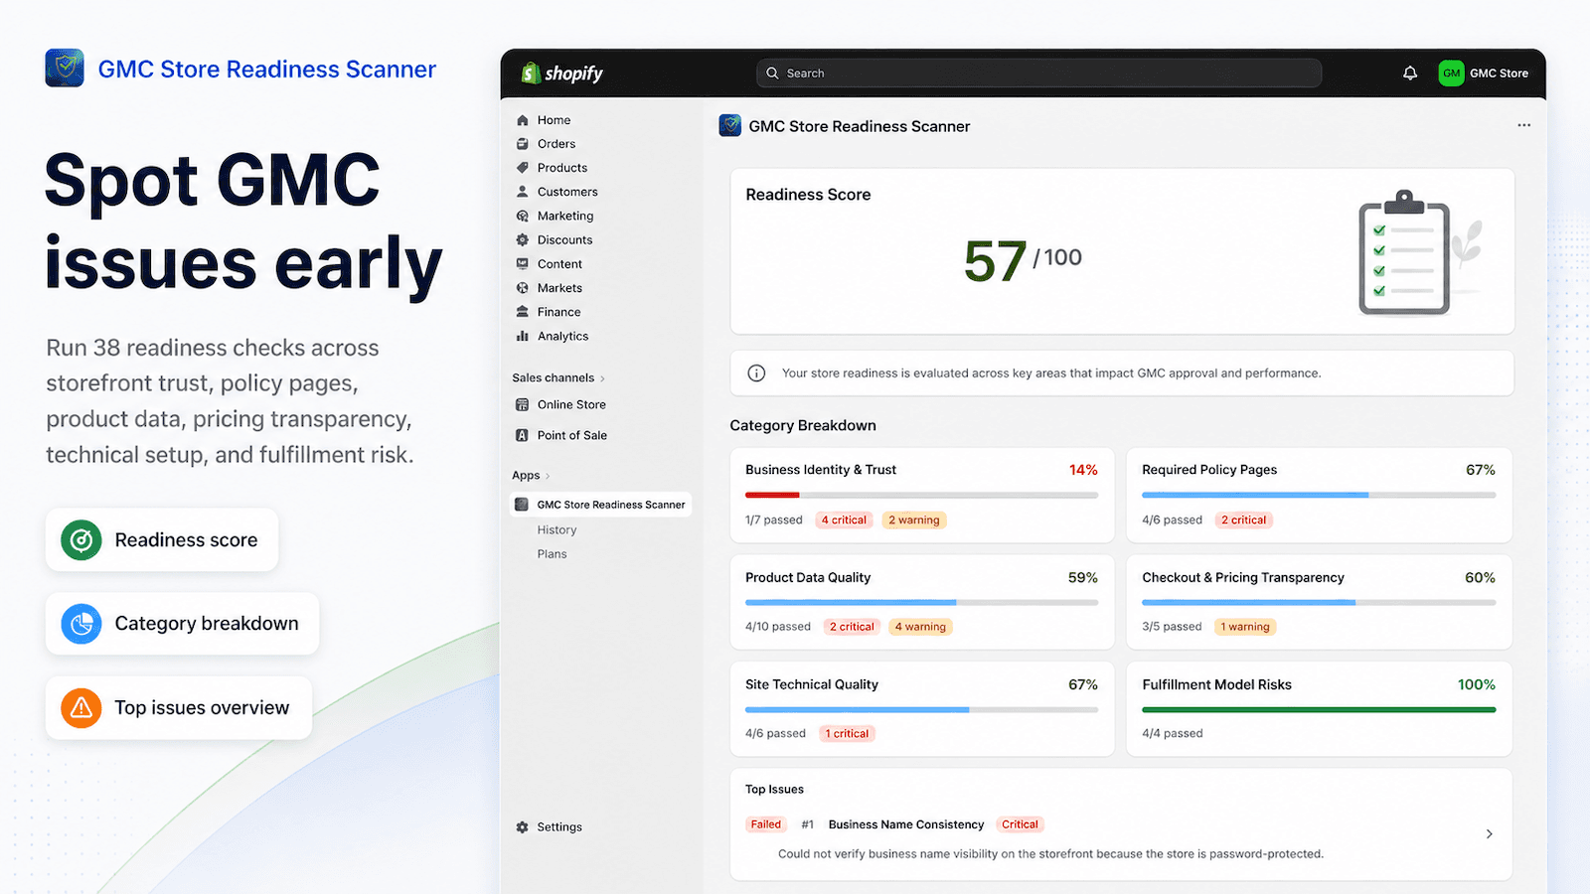Image resolution: width=1590 pixels, height=894 pixels.
Task: Click the Home icon in sidebar
Action: (x=523, y=120)
